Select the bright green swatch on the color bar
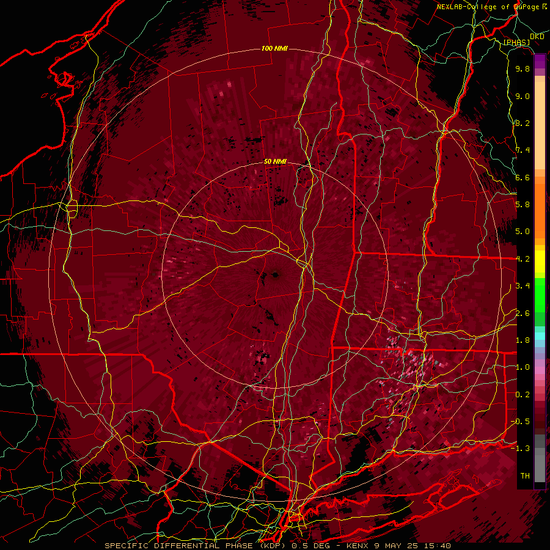Image resolution: width=550 pixels, height=550 pixels. pyautogui.click(x=540, y=295)
